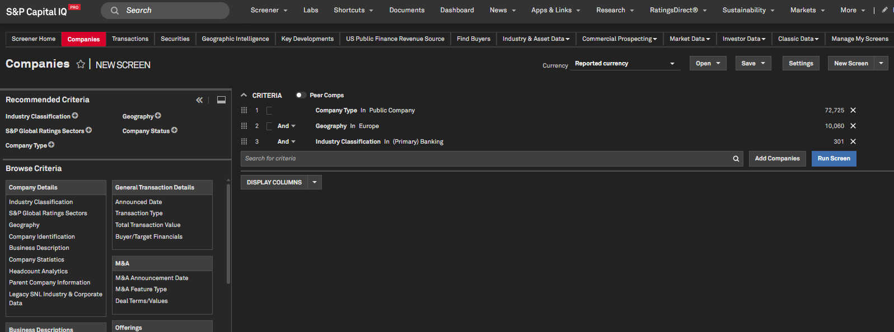Screen dimensions: 894x332
Task: Grab the drag handle of criteria row 1
Action: pos(244,110)
